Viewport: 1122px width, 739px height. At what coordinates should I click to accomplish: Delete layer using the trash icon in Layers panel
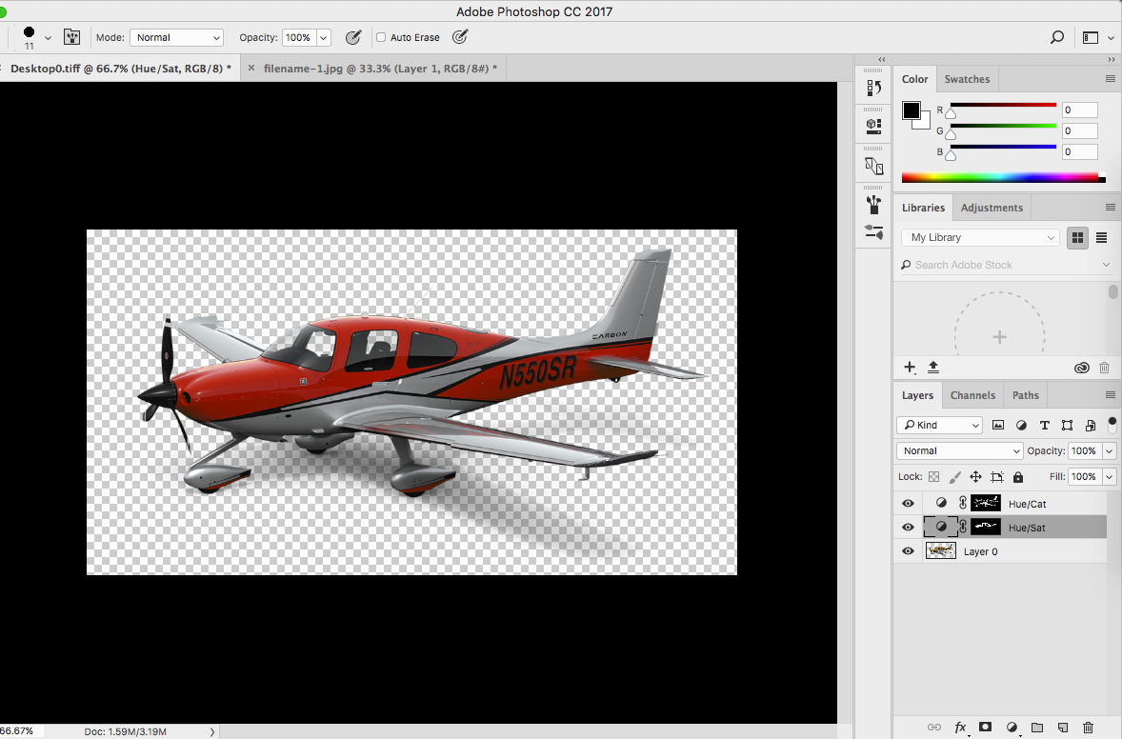click(1089, 728)
